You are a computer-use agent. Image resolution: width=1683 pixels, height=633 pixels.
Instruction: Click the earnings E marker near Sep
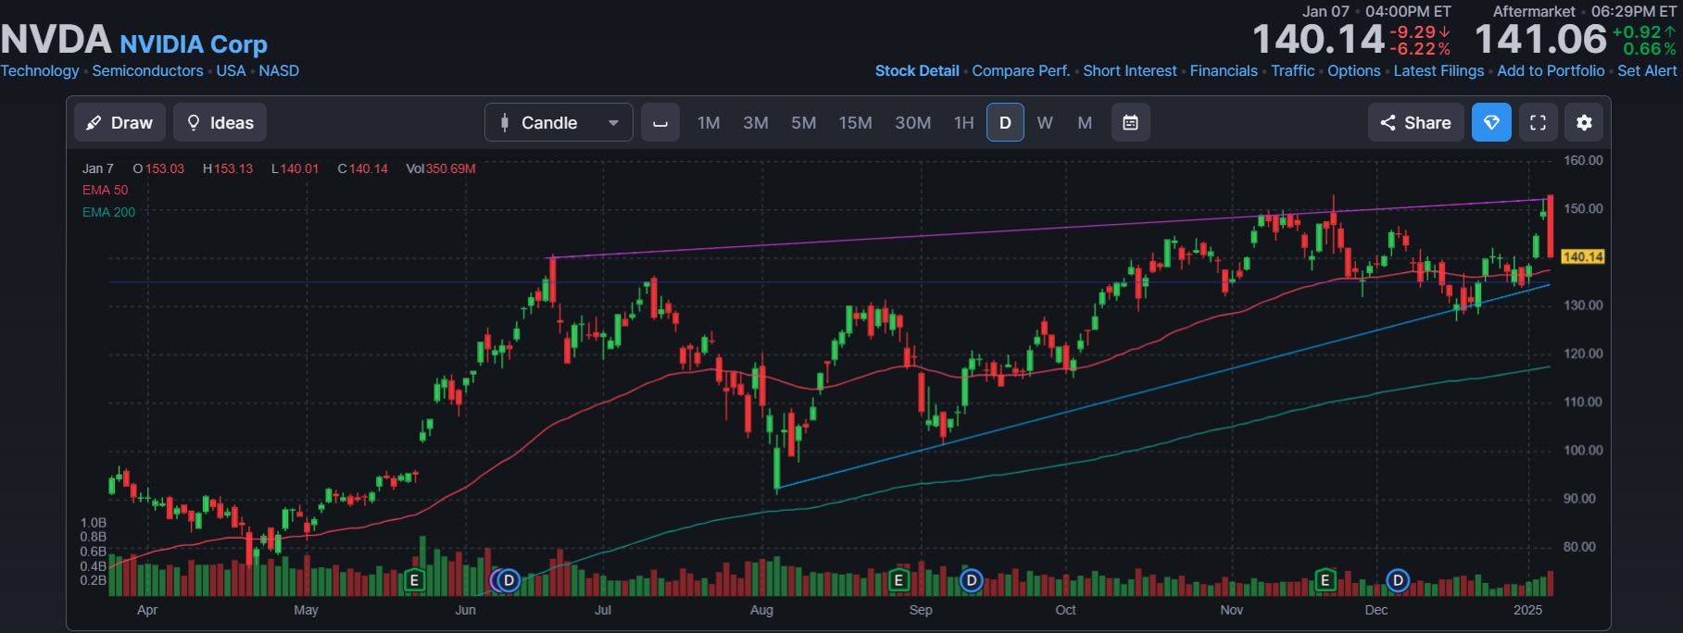tap(898, 580)
